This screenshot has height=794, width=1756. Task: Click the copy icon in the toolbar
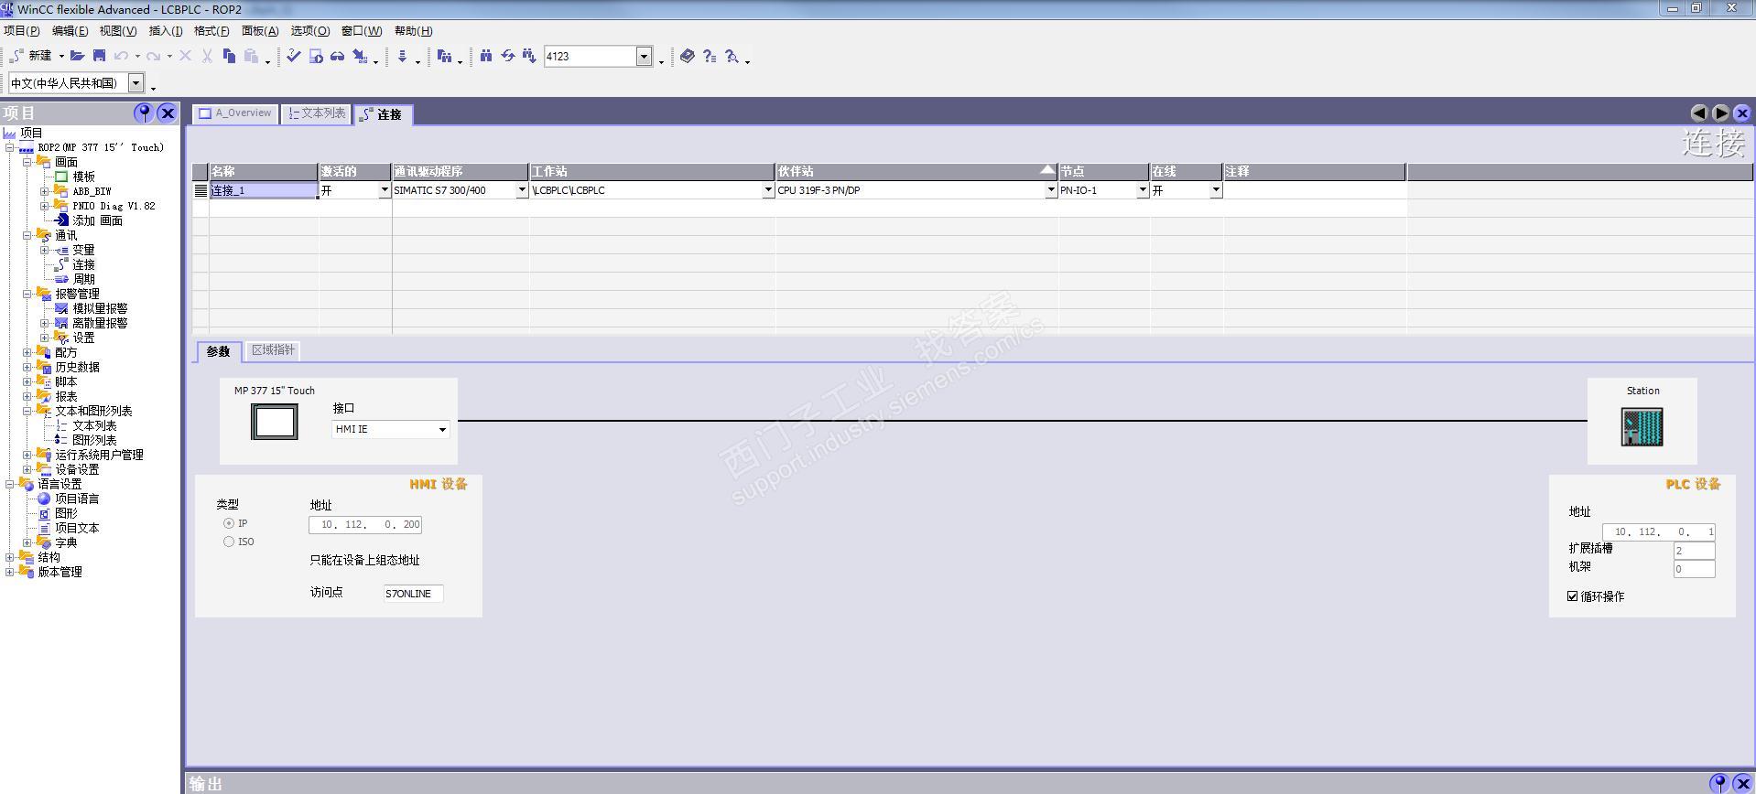point(229,56)
